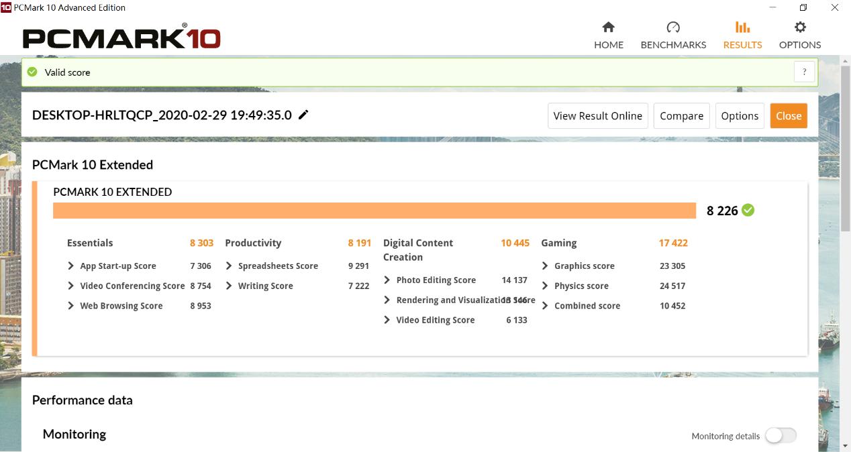Open View Result Online

pyautogui.click(x=597, y=115)
